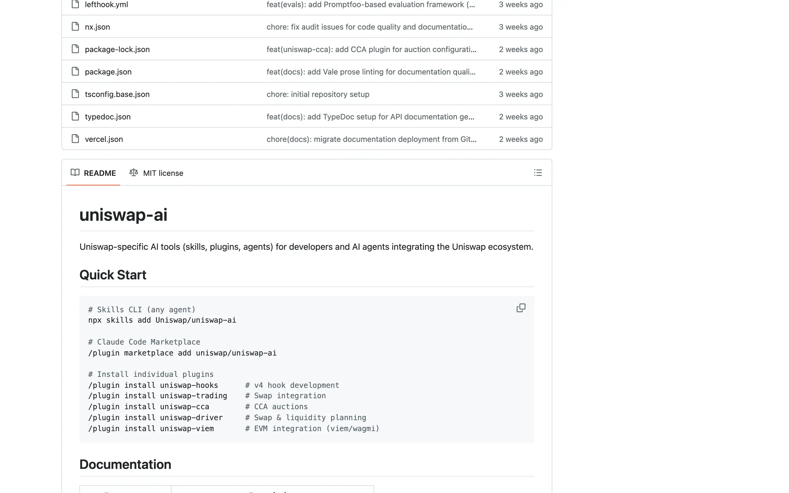Open the package-lock.json file
The height and width of the screenshot is (493, 789).
click(x=117, y=49)
